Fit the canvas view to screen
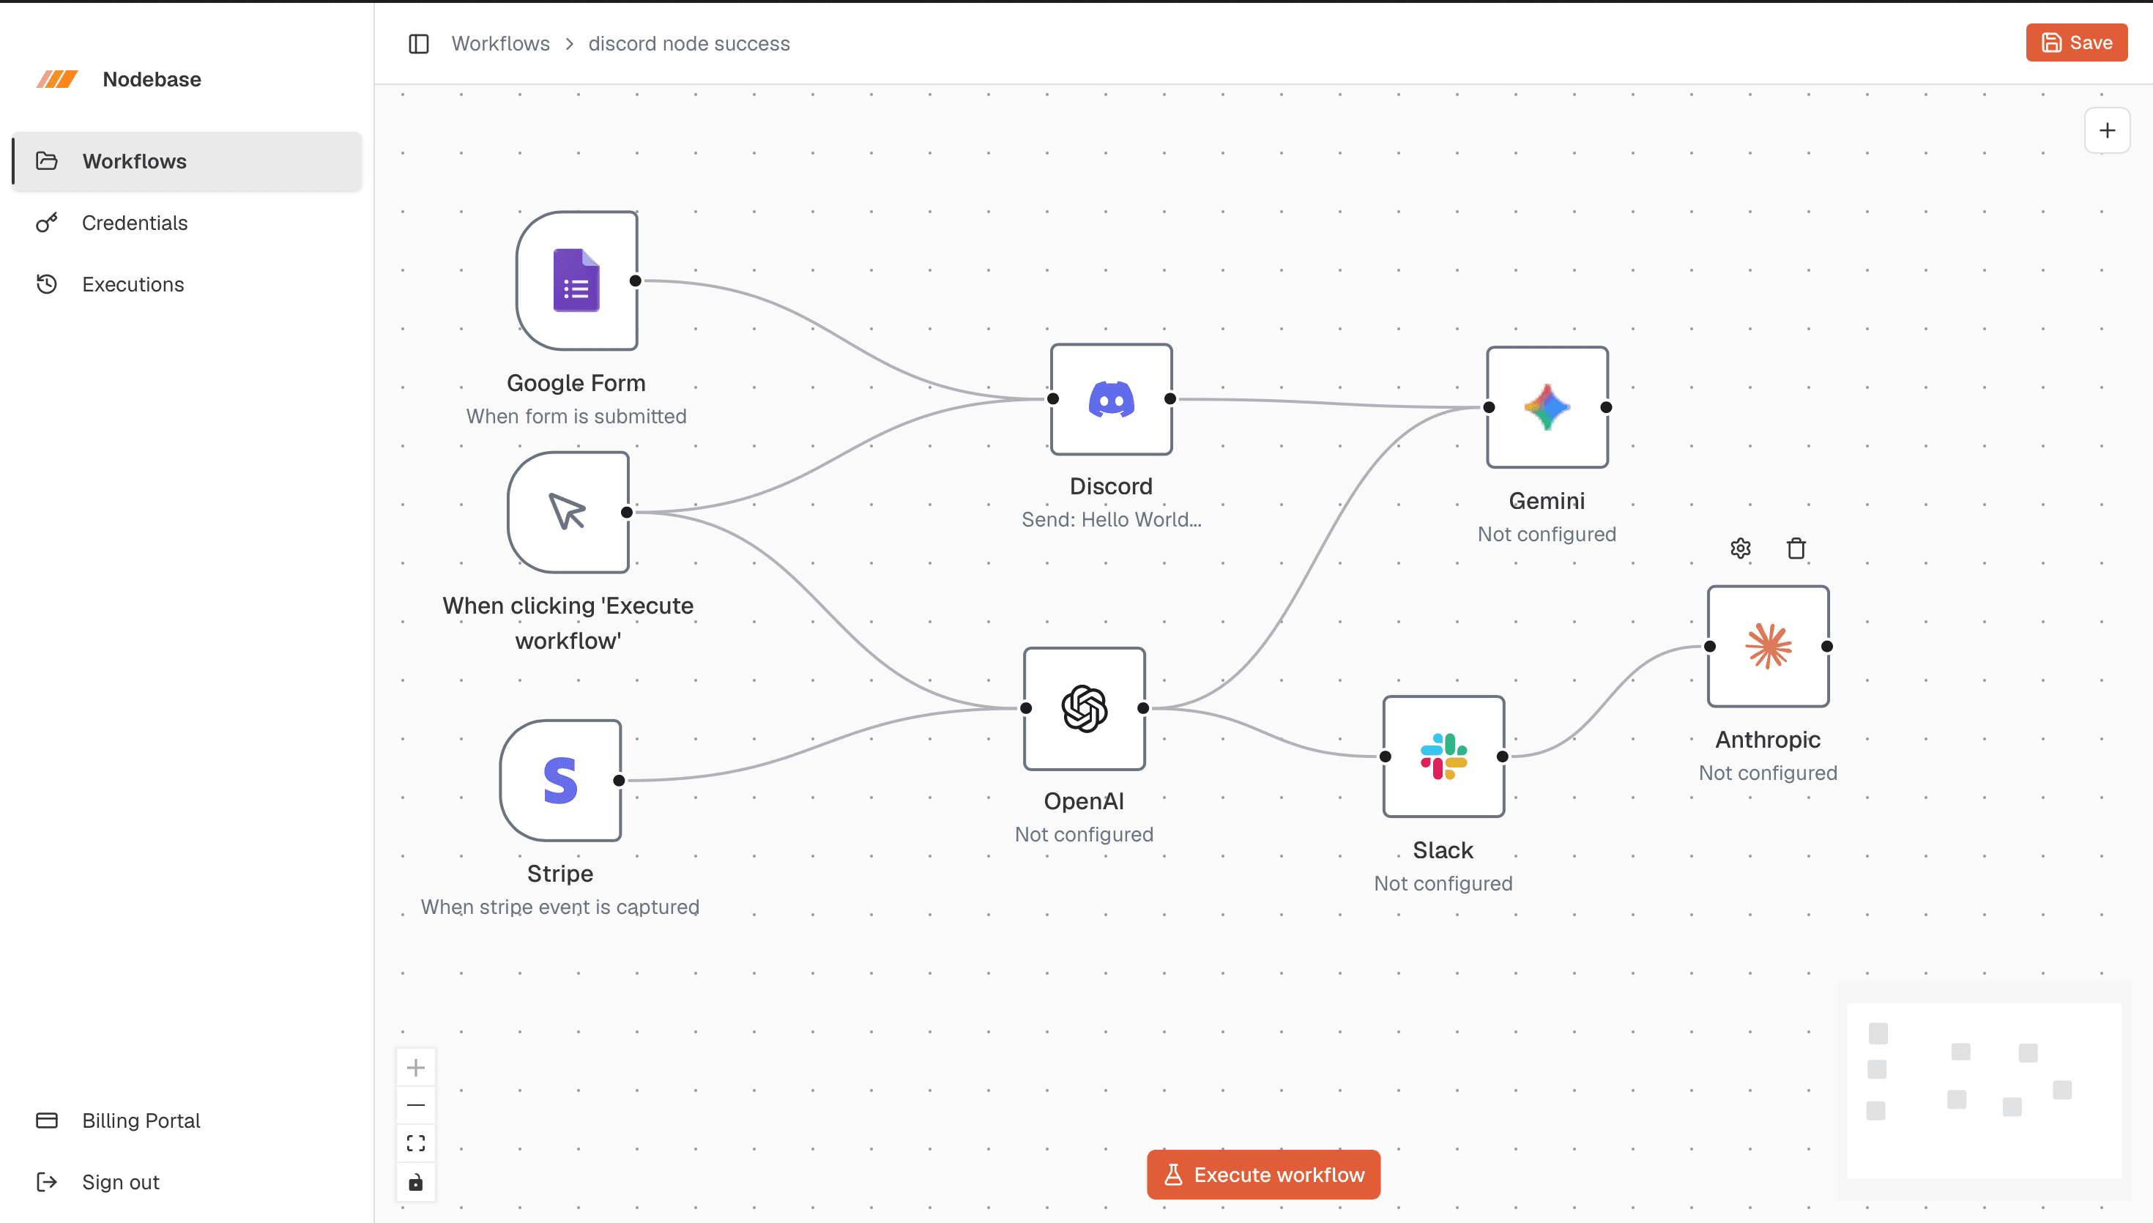Screen dimensions: 2153x1223 pos(416,1143)
